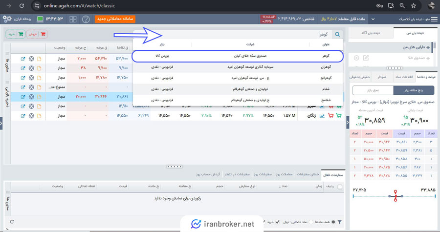
Task: Expand the دارایی های من group
Action: click(x=428, y=47)
